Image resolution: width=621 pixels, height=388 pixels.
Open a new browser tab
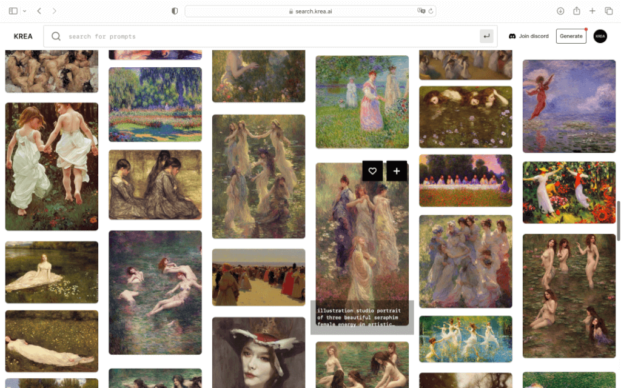pyautogui.click(x=592, y=11)
